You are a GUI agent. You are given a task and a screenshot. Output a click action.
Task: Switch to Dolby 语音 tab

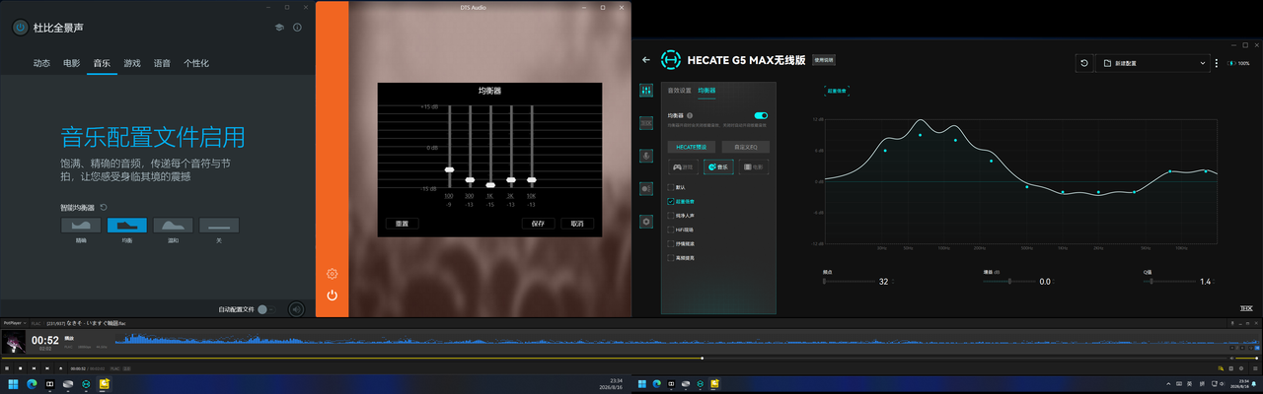click(161, 63)
